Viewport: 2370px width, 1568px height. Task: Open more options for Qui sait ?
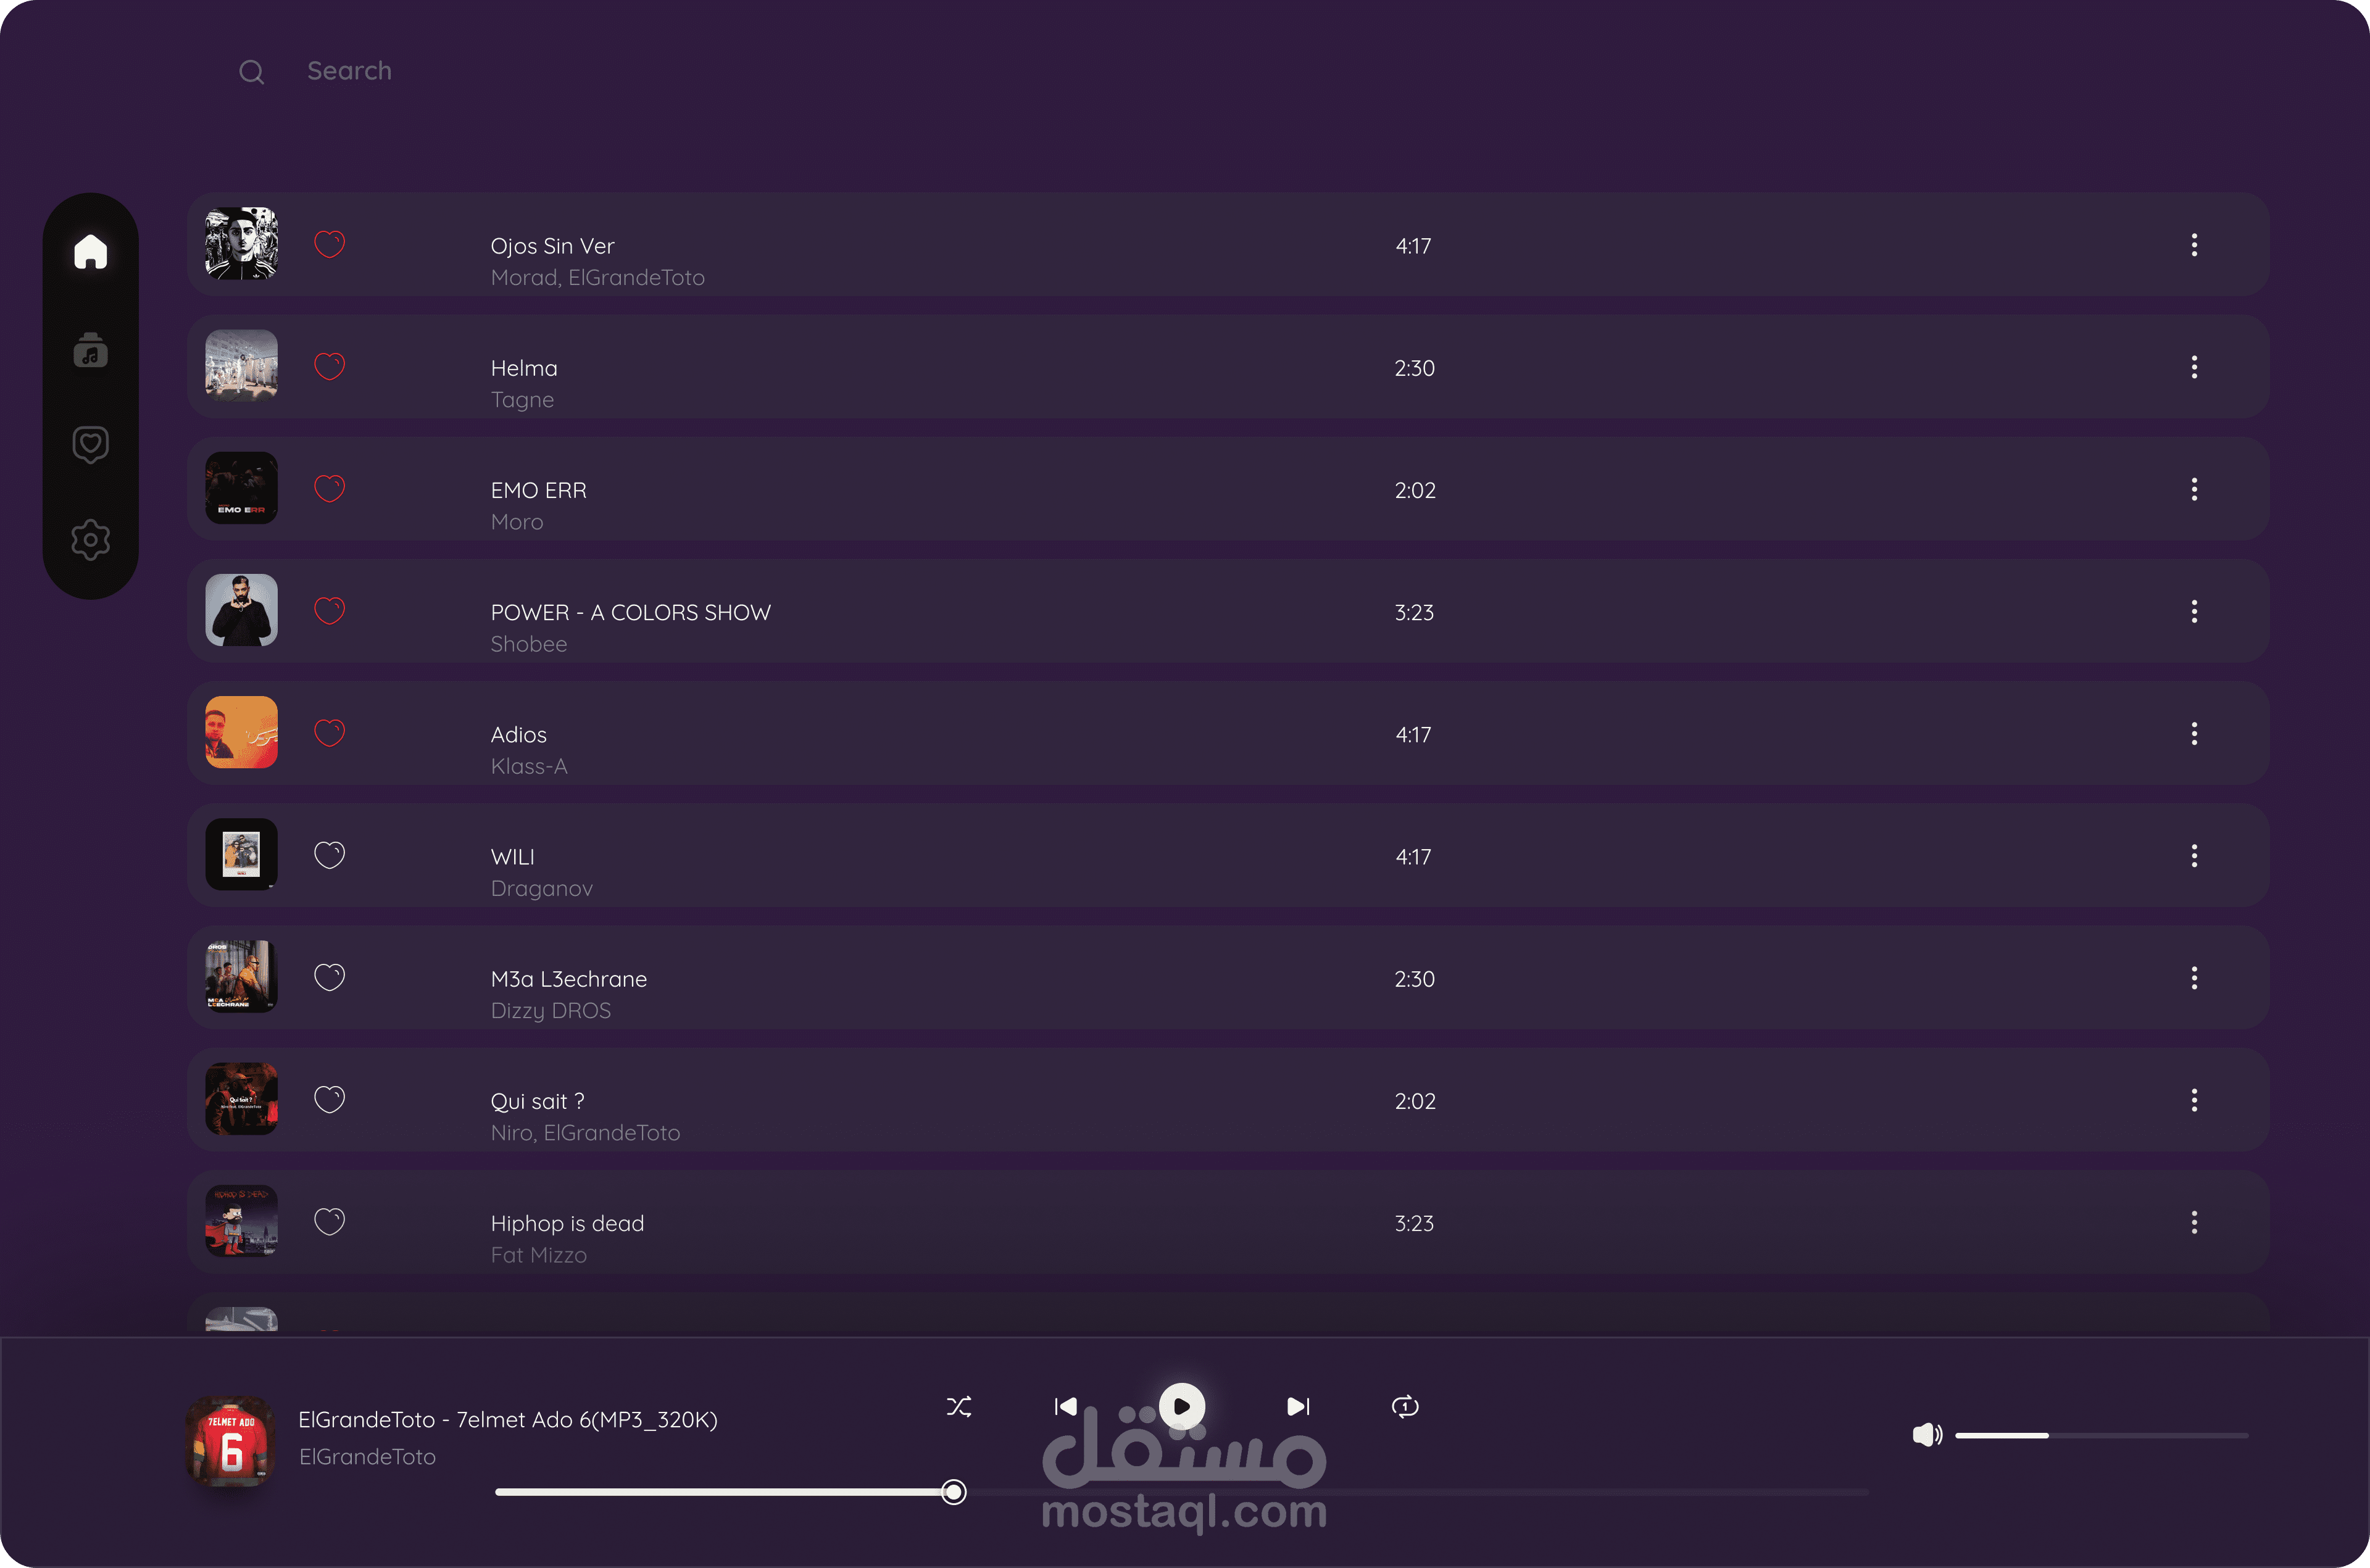pyautogui.click(x=2194, y=1100)
